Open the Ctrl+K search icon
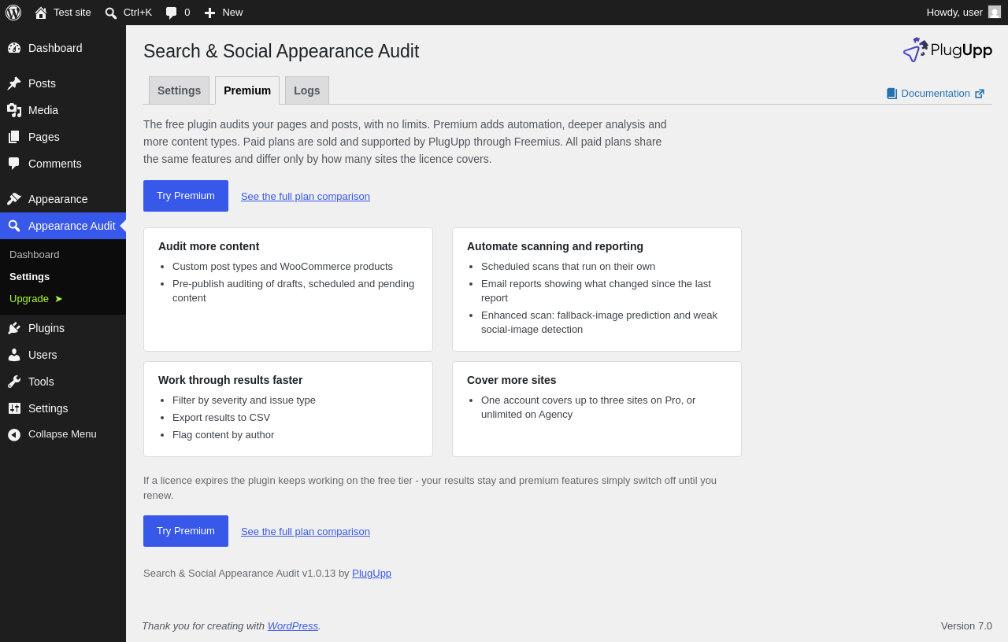Viewport: 1008px width, 642px height. (111, 13)
